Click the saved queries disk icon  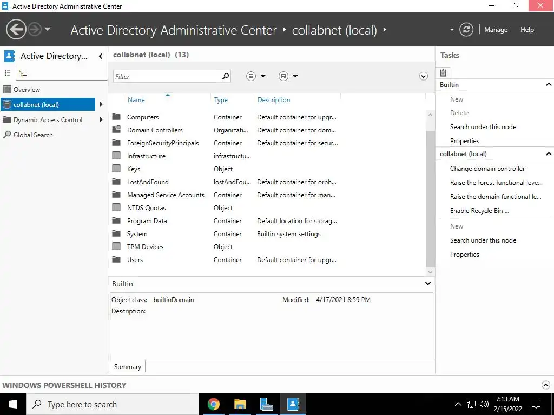click(283, 76)
